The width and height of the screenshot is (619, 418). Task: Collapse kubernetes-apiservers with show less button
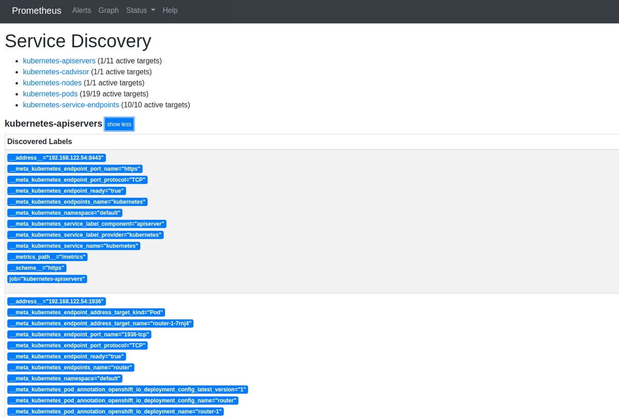[x=119, y=124]
